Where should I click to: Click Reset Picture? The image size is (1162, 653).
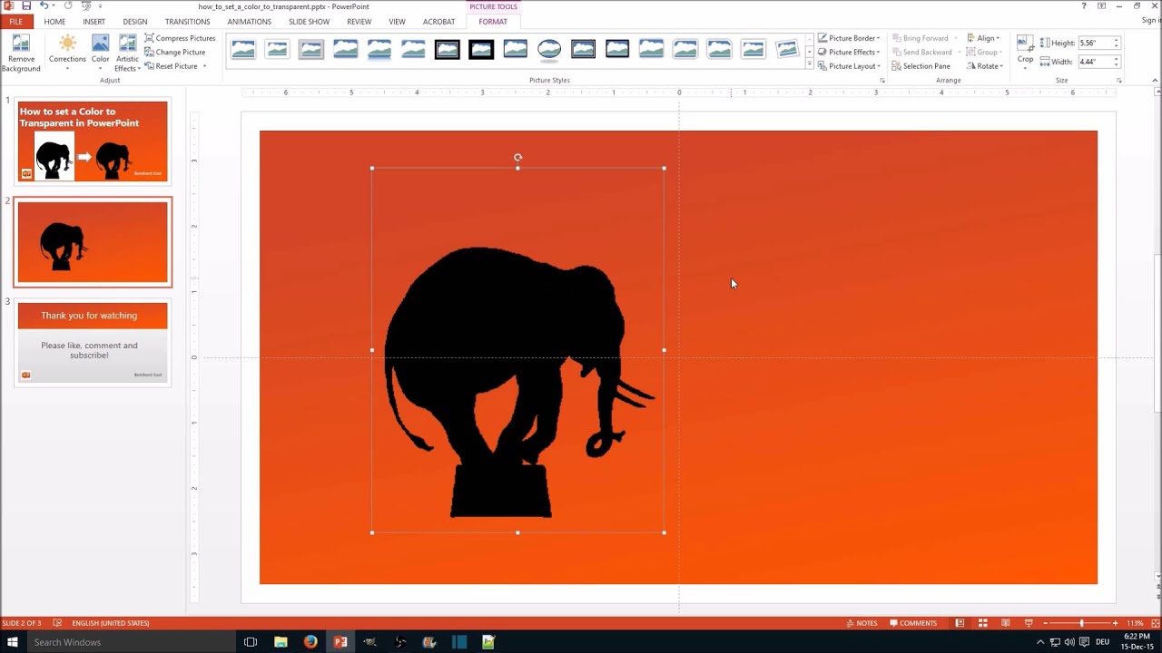coord(171,66)
